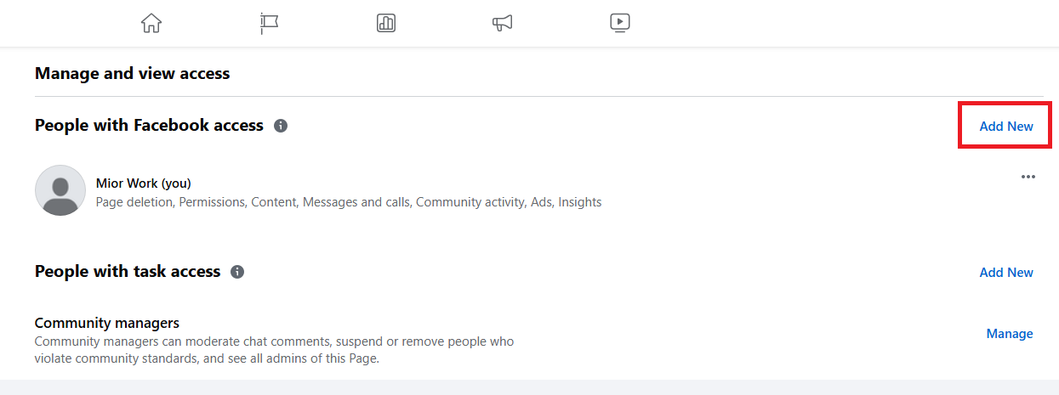The width and height of the screenshot is (1059, 395).
Task: Go to the Home feed icon
Action: pyautogui.click(x=151, y=23)
